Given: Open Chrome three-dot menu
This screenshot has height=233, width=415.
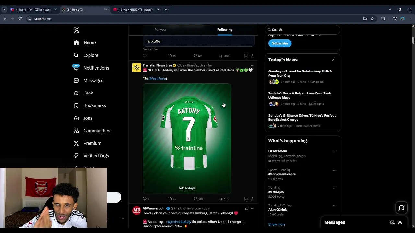Looking at the screenshot, I should click(x=410, y=19).
